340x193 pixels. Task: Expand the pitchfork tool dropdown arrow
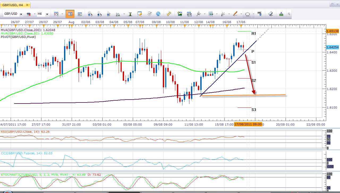coord(205,14)
